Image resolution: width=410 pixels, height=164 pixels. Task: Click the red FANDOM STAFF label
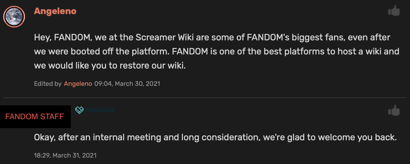35,117
